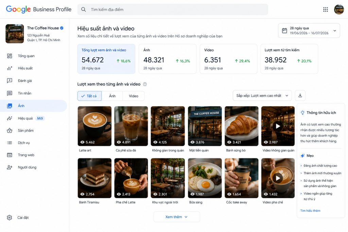The height and width of the screenshot is (232, 348).
Task: Click the Ảnh photo icon in sidebar
Action: point(10,106)
